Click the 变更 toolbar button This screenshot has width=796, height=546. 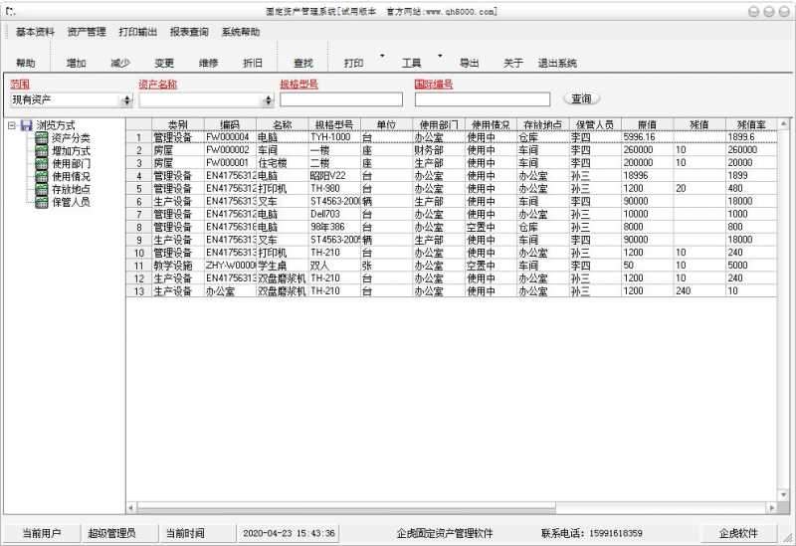[x=164, y=63]
